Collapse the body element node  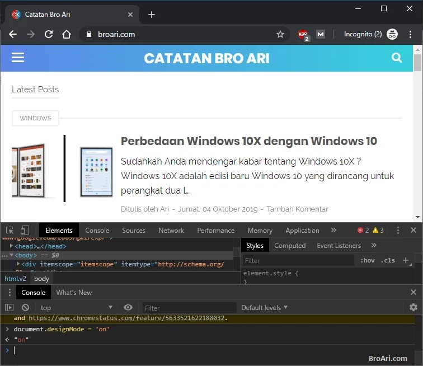pos(11,255)
